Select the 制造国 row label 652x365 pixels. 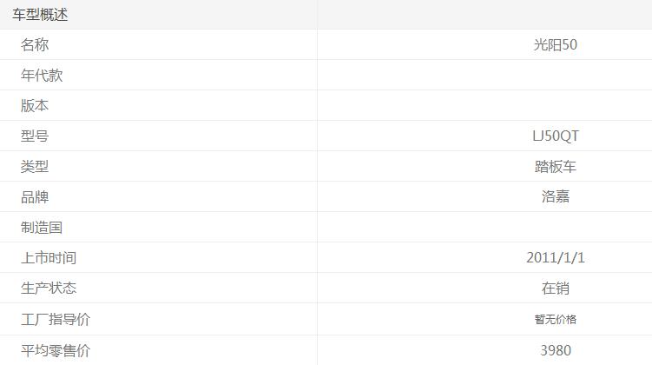[x=42, y=228]
